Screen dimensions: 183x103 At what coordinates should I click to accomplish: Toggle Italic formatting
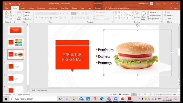(x=39, y=18)
